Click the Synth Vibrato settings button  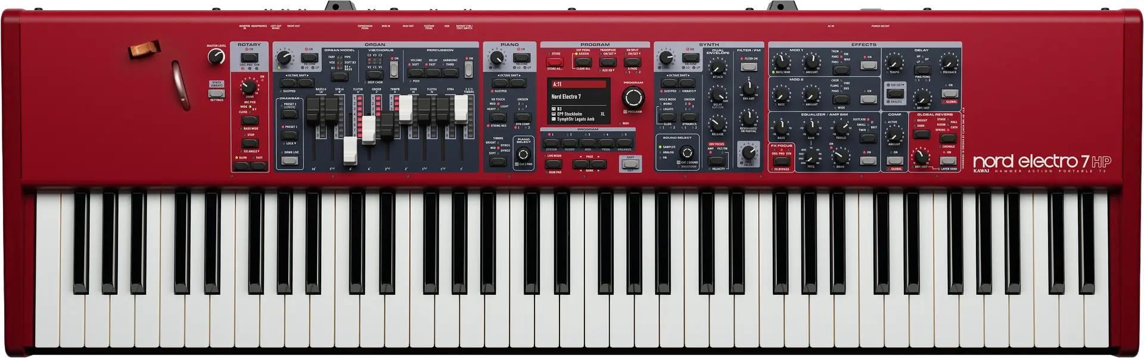tap(216, 94)
